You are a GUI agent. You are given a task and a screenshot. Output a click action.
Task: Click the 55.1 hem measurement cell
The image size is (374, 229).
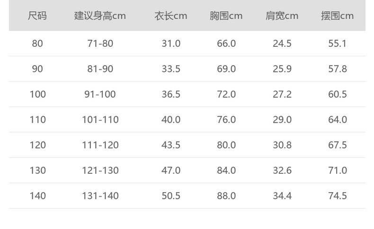(338, 43)
